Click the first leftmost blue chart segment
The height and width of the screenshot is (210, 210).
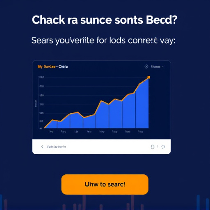tap(50, 124)
